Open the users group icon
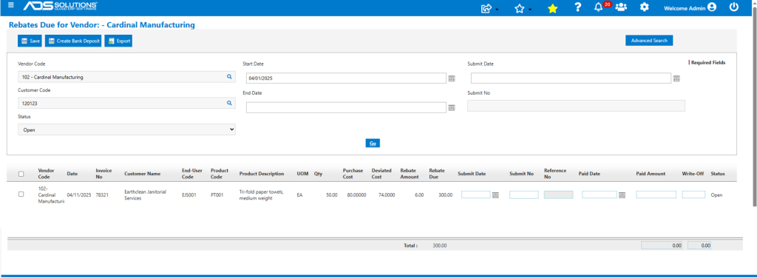757x278 pixels. click(621, 7)
